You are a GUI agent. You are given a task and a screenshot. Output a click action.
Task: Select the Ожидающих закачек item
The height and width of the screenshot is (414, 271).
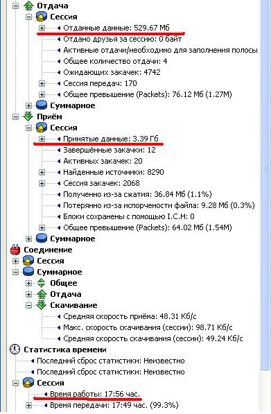(x=112, y=72)
